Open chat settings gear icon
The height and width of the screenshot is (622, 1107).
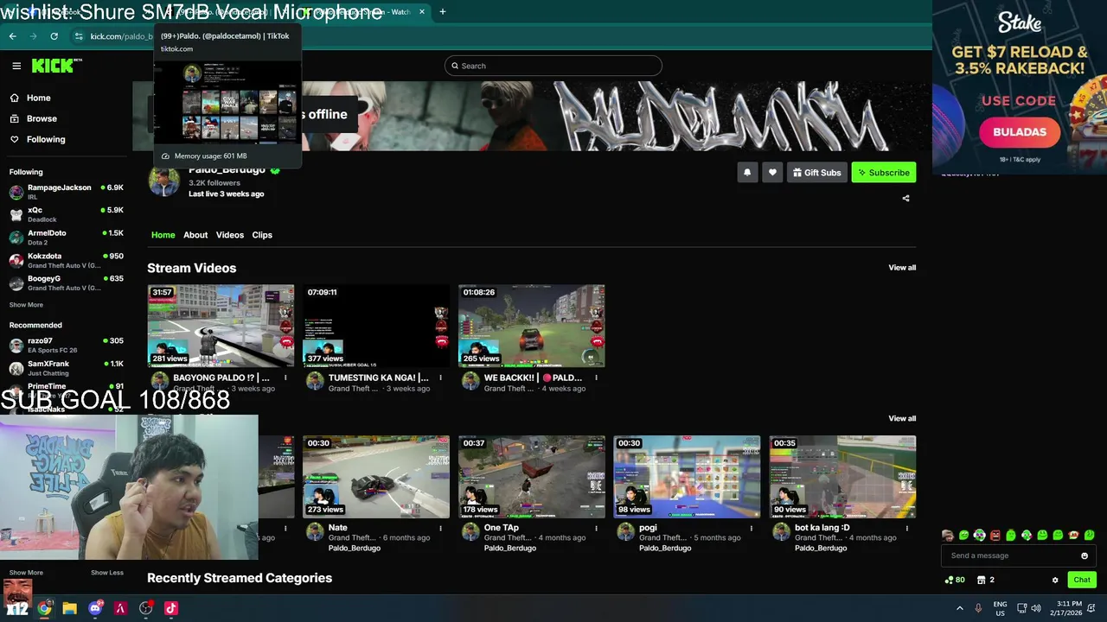(x=1055, y=581)
